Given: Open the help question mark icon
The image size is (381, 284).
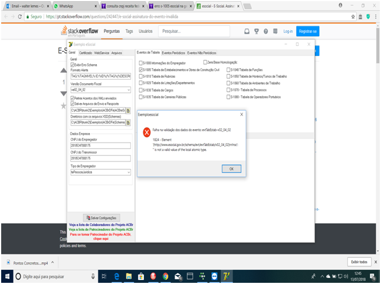Looking at the screenshot, I should (x=266, y=31).
